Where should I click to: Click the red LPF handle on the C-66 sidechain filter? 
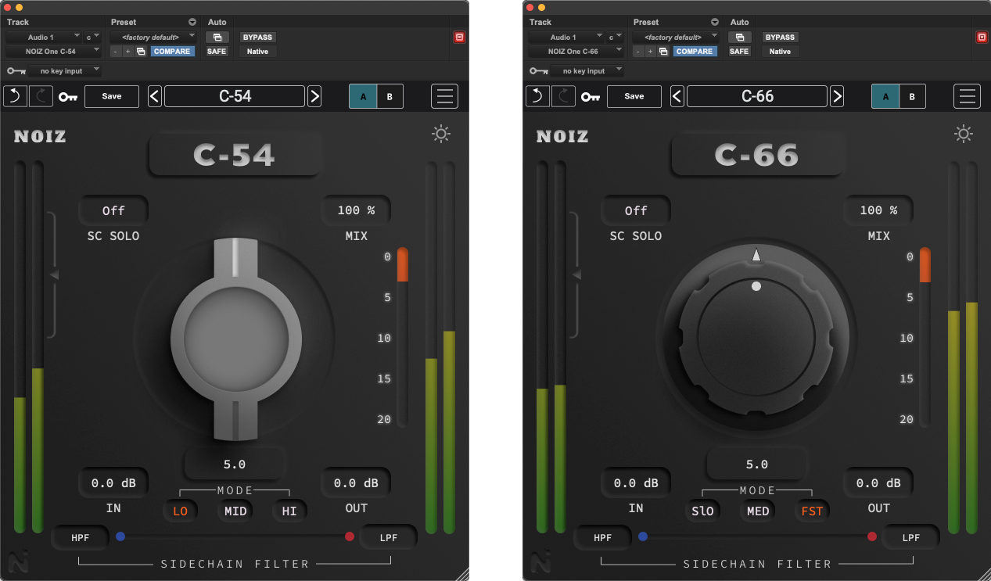point(872,536)
